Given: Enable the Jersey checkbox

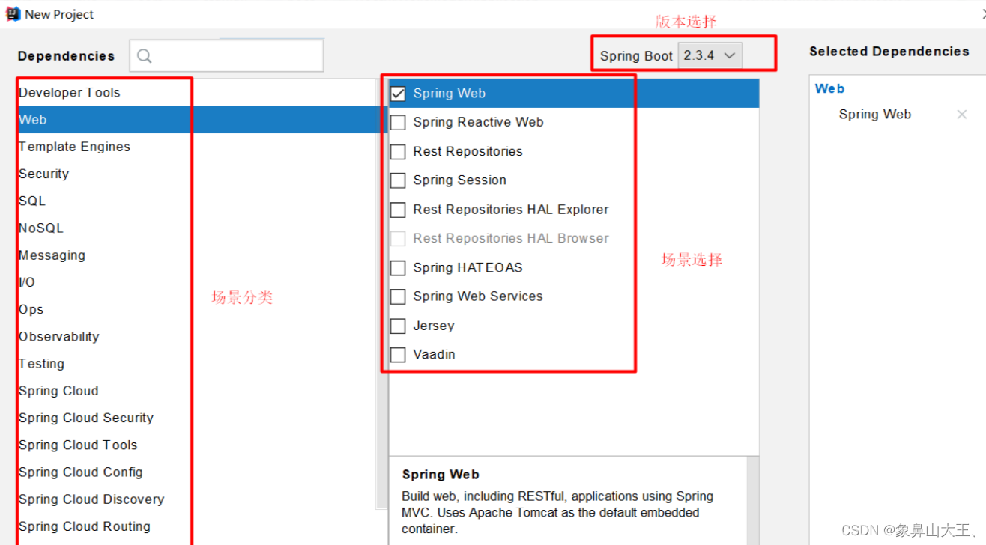Looking at the screenshot, I should 398,326.
